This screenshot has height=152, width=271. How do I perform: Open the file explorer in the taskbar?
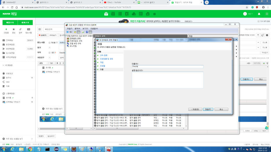click(21, 149)
